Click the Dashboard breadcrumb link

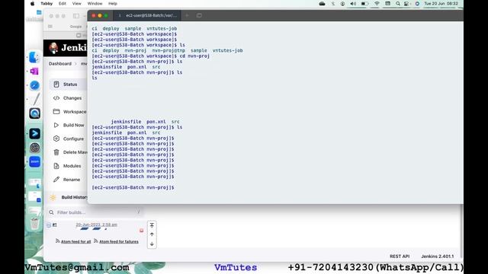tap(60, 64)
